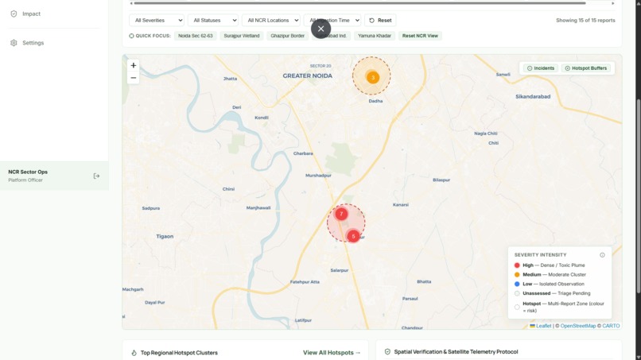641x360 pixels.
Task: Click the Severity Intensity info icon
Action: point(602,255)
